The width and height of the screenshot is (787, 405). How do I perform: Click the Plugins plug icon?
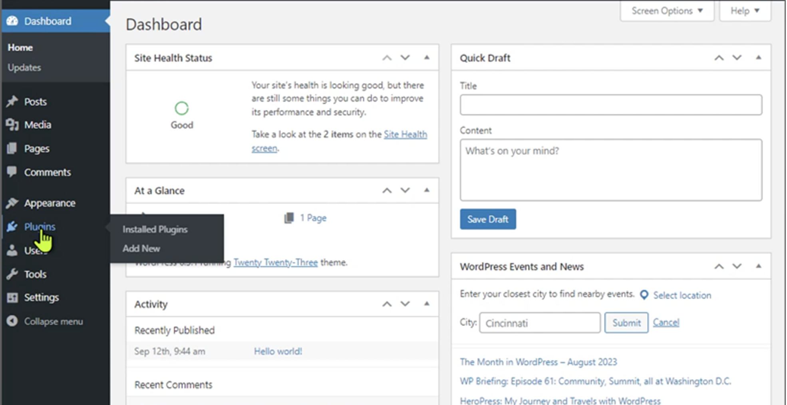pos(12,226)
